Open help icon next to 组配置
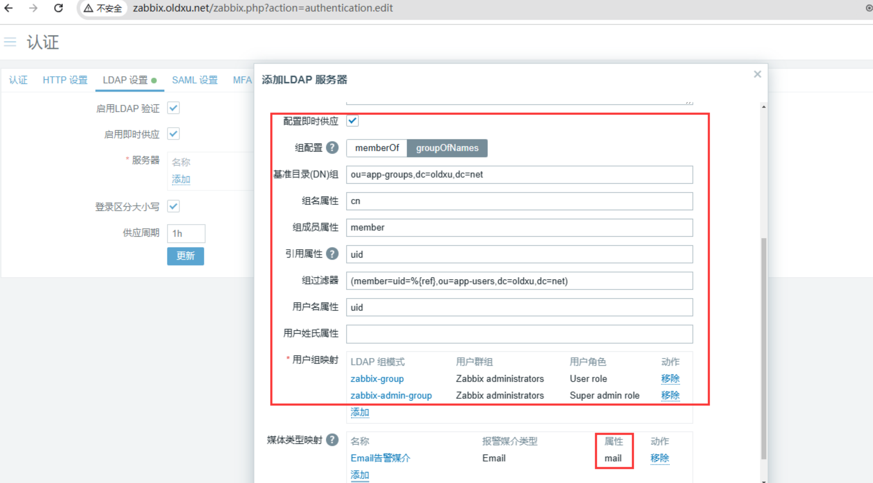 tap(332, 148)
